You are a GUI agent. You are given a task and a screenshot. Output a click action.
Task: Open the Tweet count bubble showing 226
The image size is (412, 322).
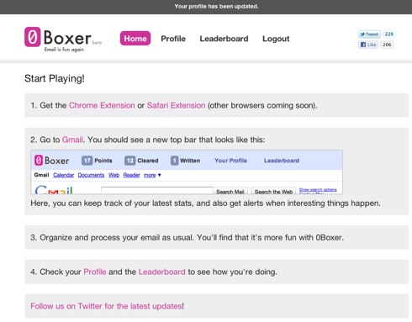[x=389, y=34]
